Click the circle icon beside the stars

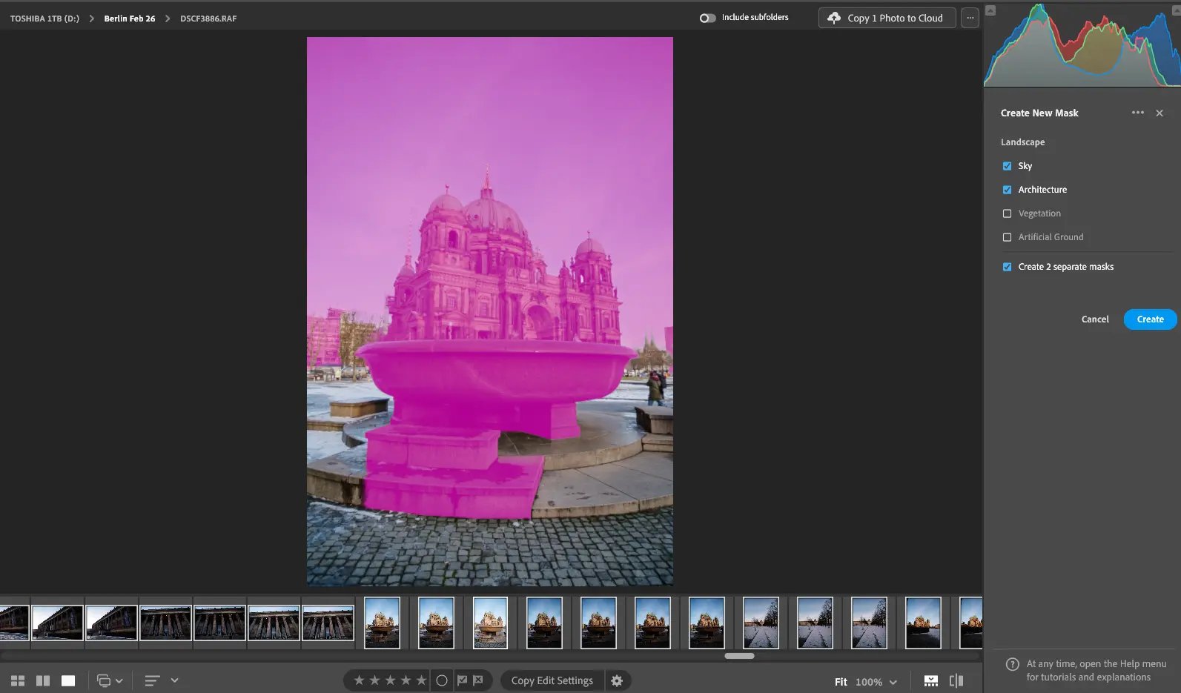(x=442, y=680)
